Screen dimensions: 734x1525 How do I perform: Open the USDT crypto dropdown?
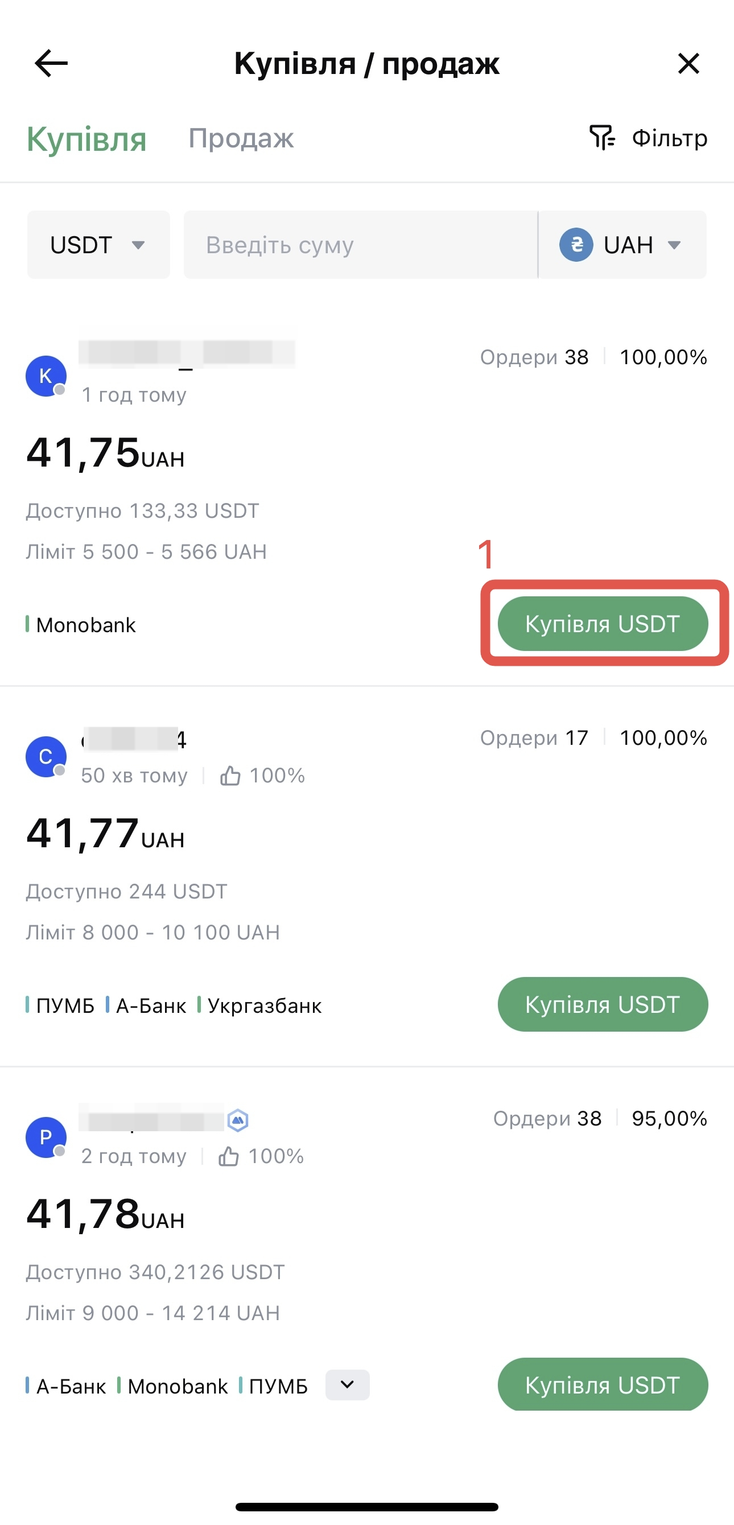point(98,245)
